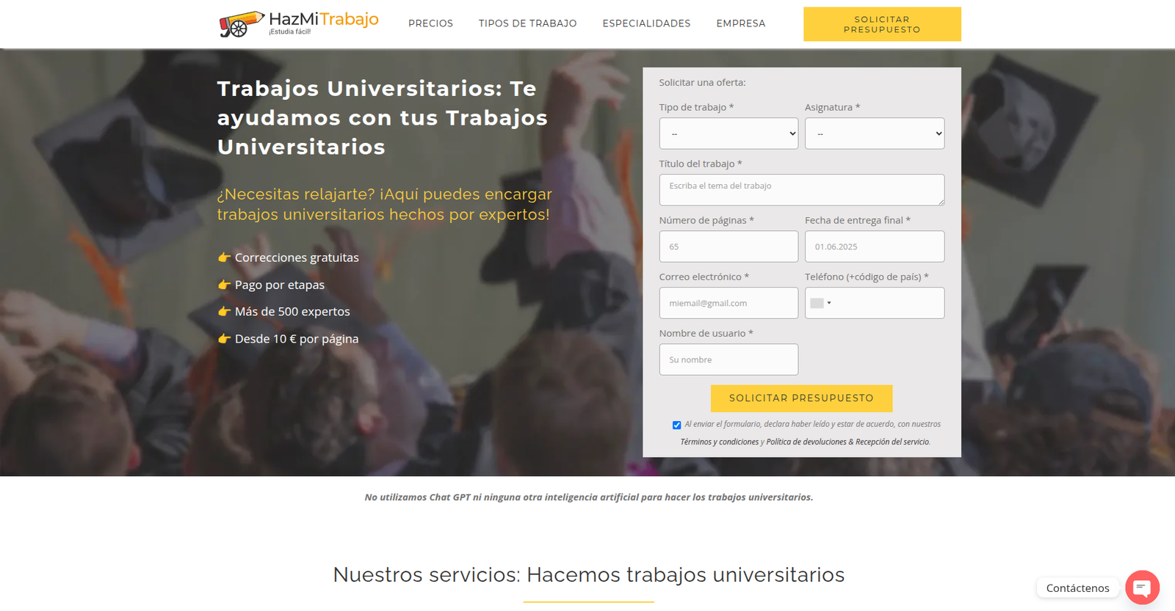
Task: Focus the Correo electrónico field
Action: 728,303
